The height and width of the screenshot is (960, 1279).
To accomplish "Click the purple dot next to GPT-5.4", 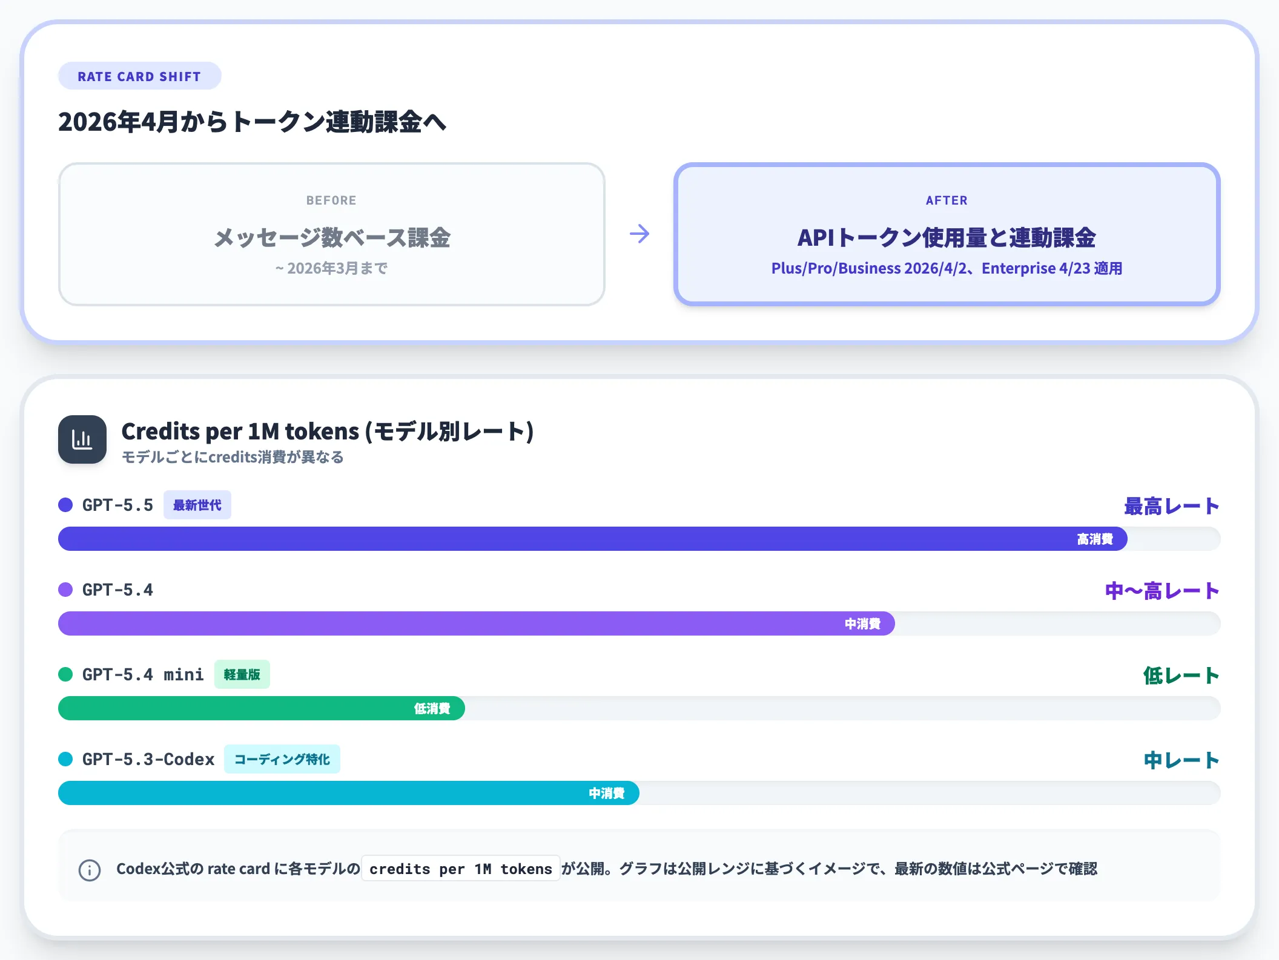I will click(65, 590).
